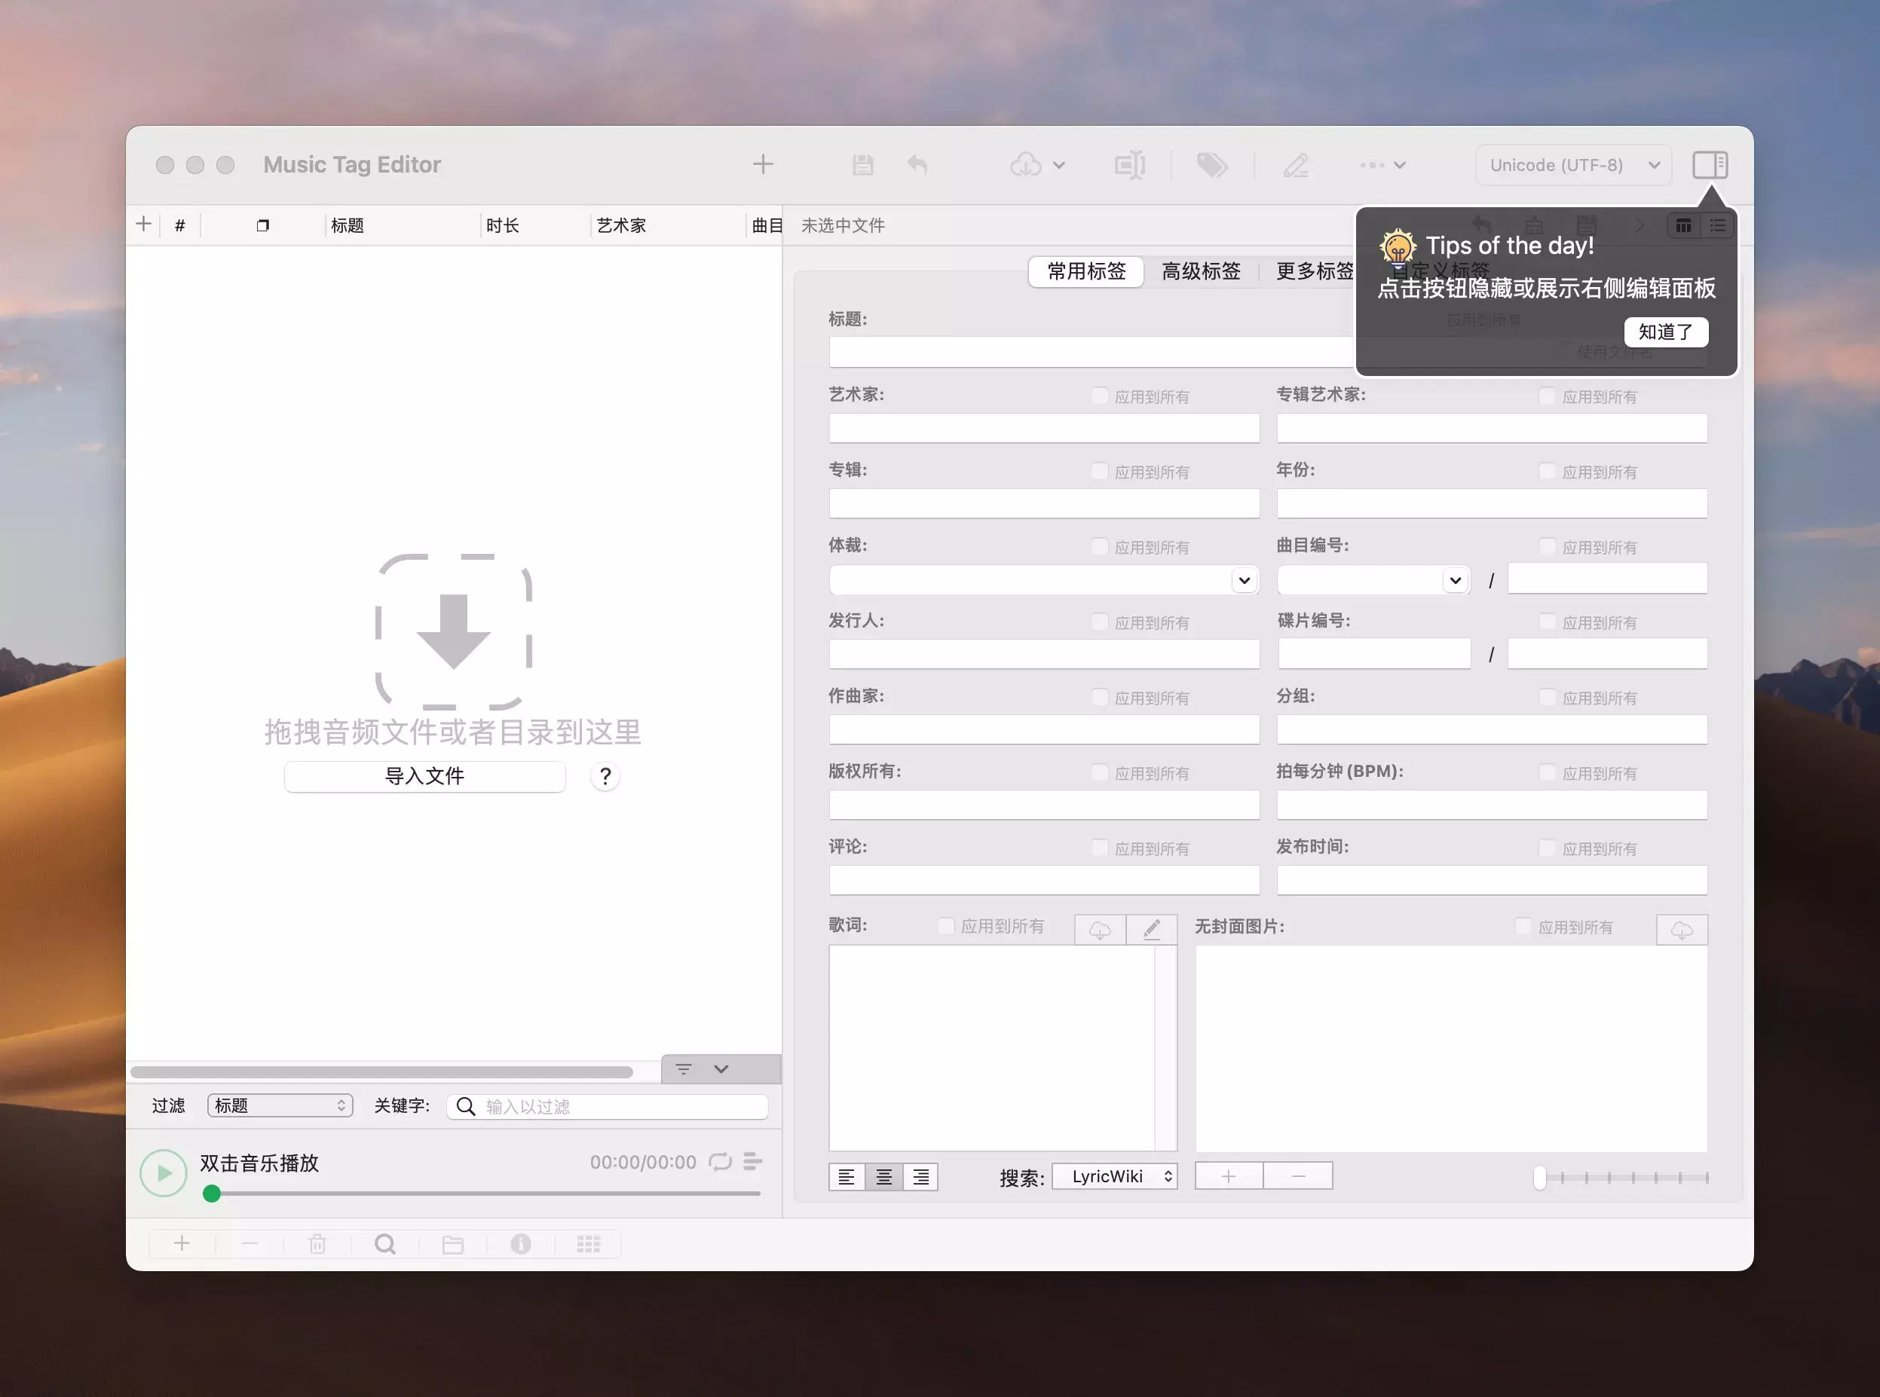The height and width of the screenshot is (1397, 1880).
Task: Check 应用到所有 next to 年份
Action: tap(1547, 471)
